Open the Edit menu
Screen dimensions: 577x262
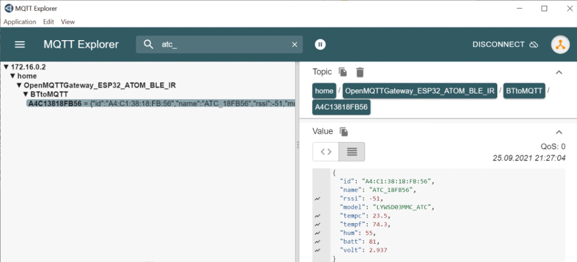[49, 22]
